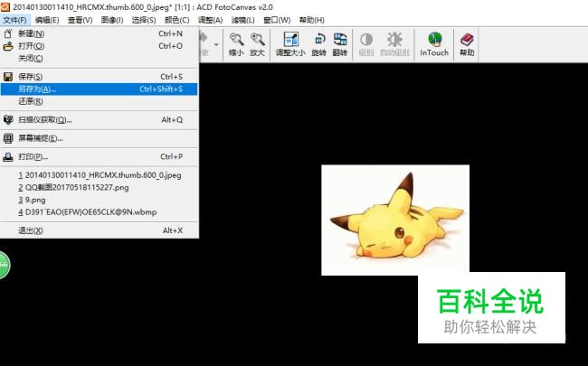Open the 编辑(E) menu

pos(47,20)
